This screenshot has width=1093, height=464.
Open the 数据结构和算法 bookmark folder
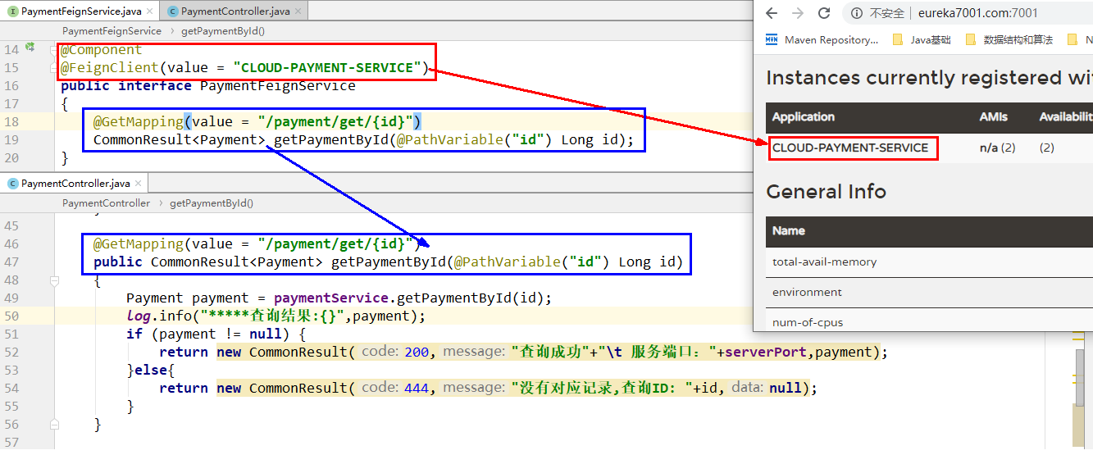(x=1009, y=39)
